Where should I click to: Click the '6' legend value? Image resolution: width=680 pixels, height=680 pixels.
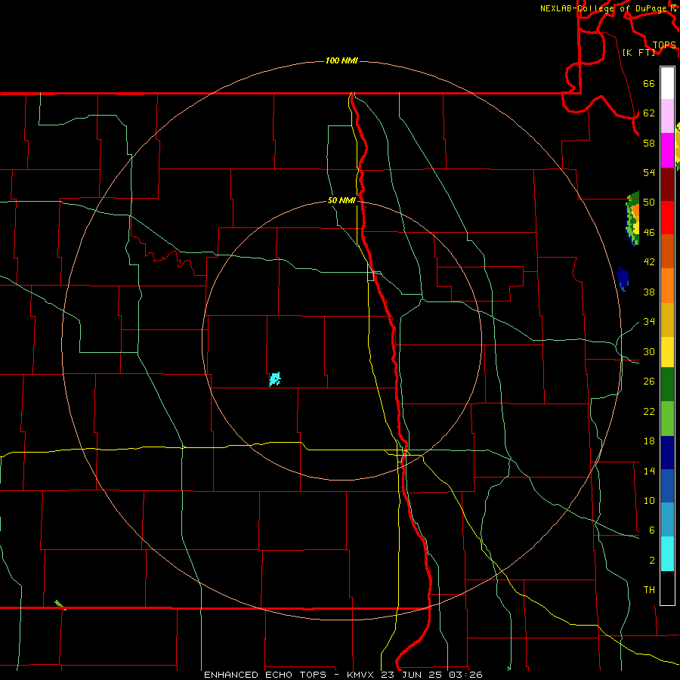click(652, 530)
